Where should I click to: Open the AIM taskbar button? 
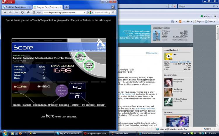point(41,133)
